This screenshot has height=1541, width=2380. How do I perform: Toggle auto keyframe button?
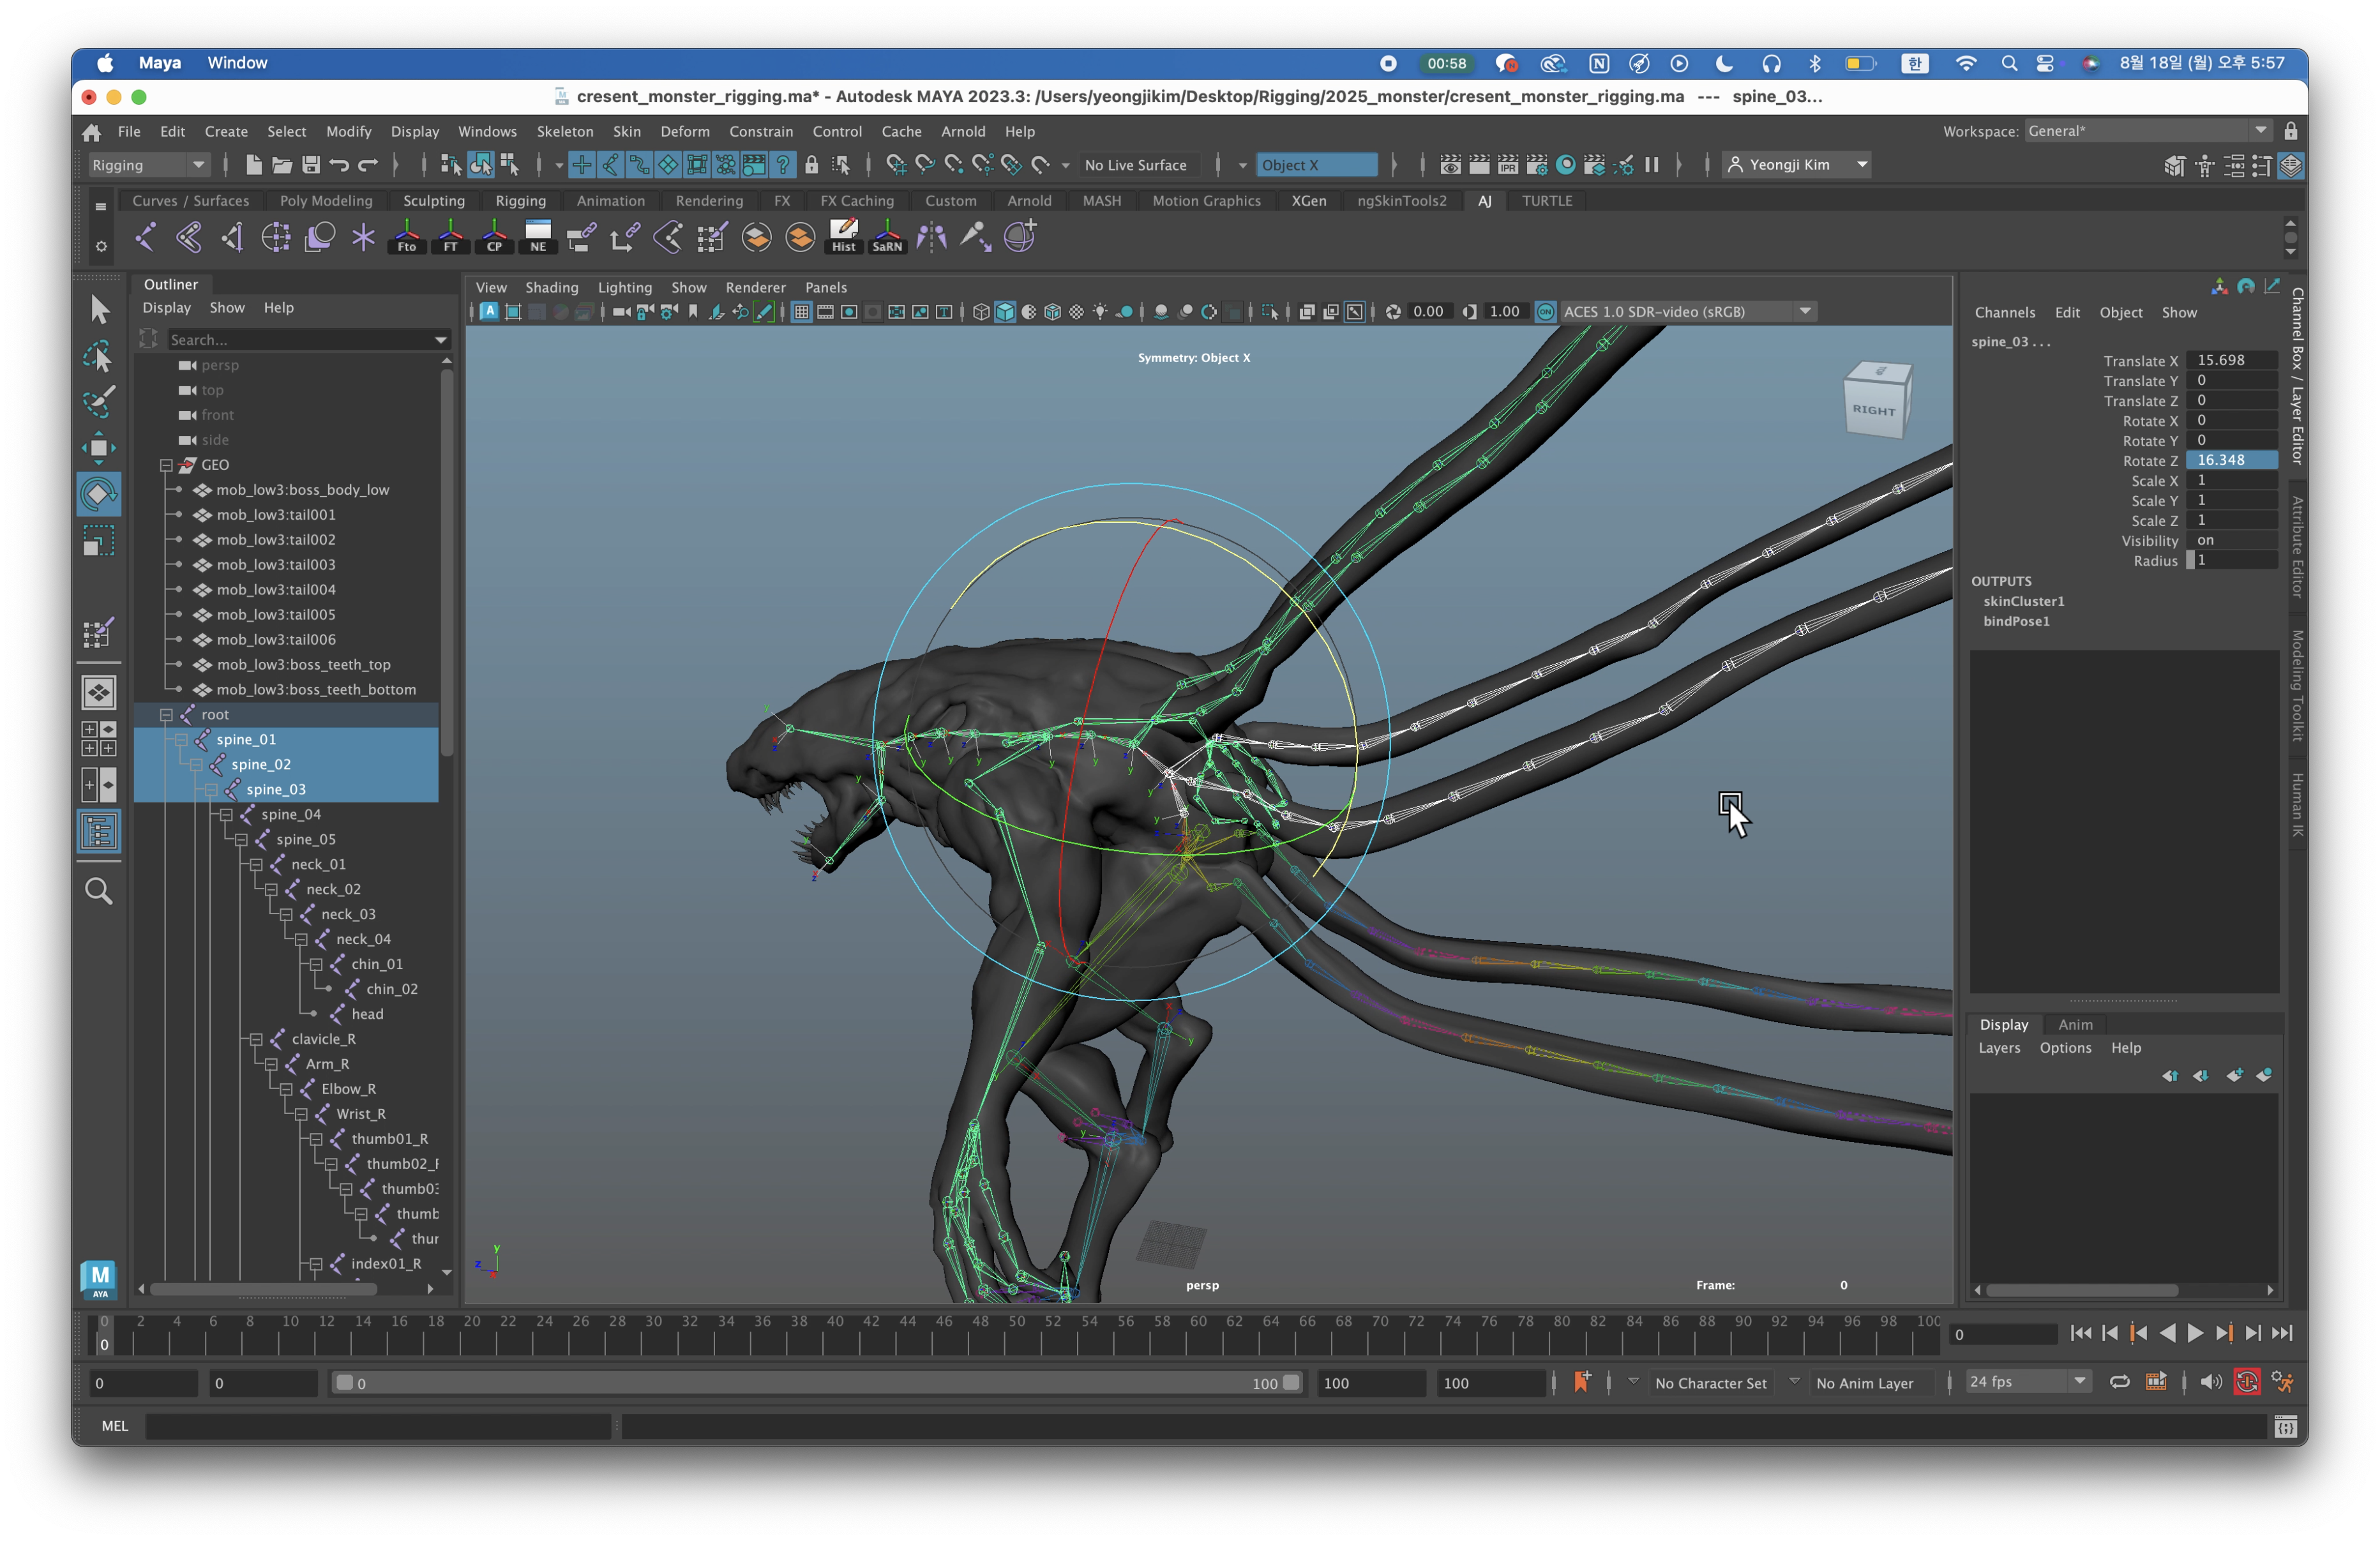point(2246,1382)
